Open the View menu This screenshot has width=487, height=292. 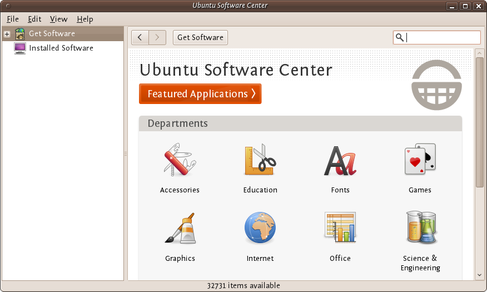[58, 19]
